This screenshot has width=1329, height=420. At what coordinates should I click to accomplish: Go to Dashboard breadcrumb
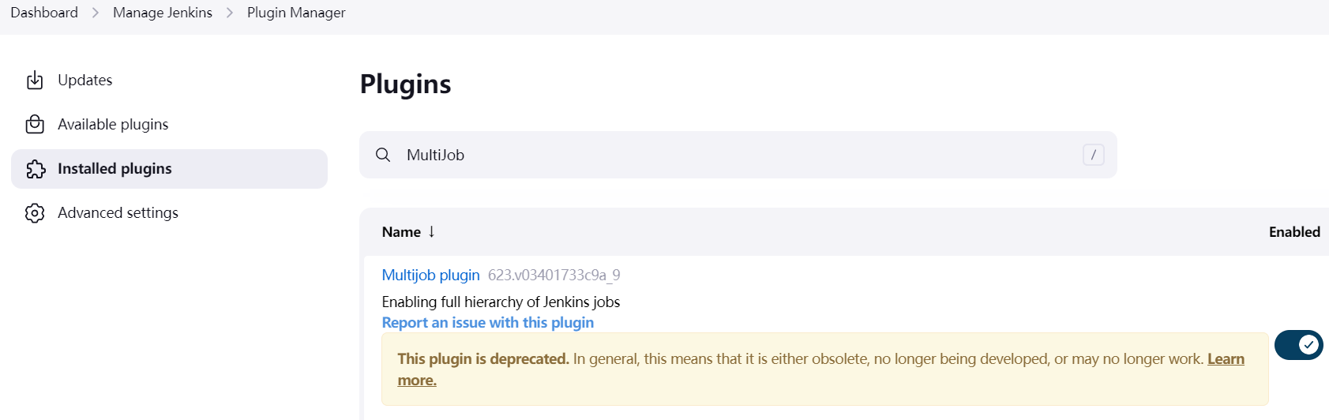(x=44, y=13)
